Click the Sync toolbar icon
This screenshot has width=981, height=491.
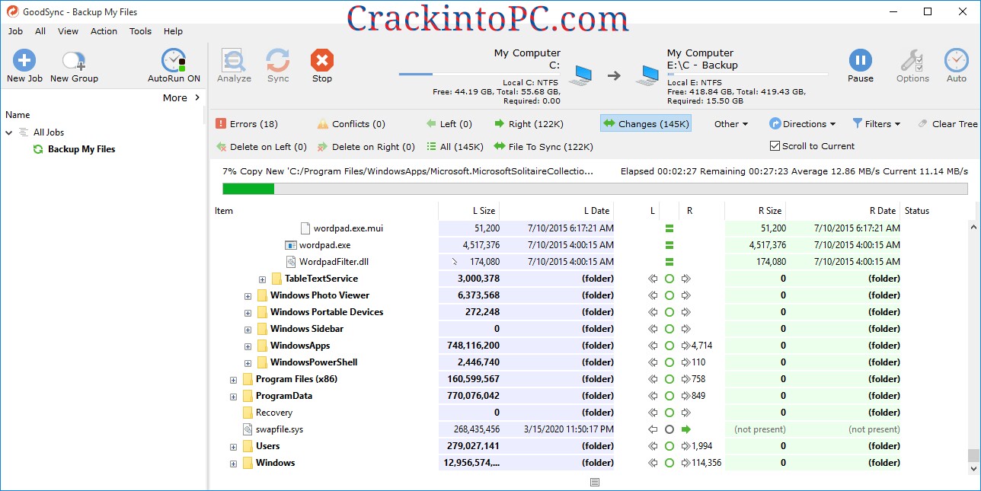[x=278, y=60]
